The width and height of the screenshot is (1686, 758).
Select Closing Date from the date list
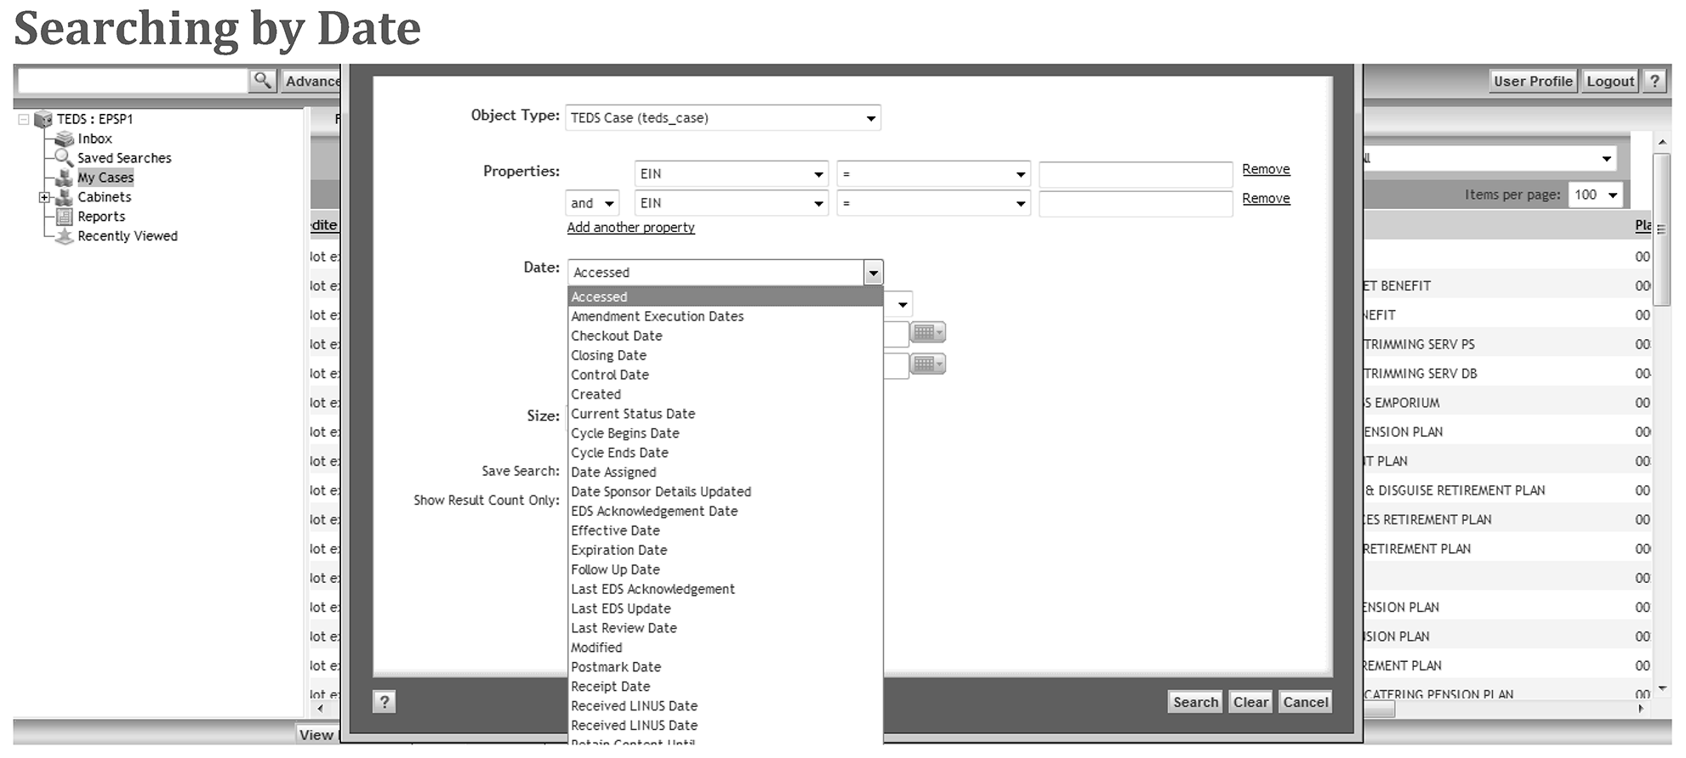pos(608,355)
